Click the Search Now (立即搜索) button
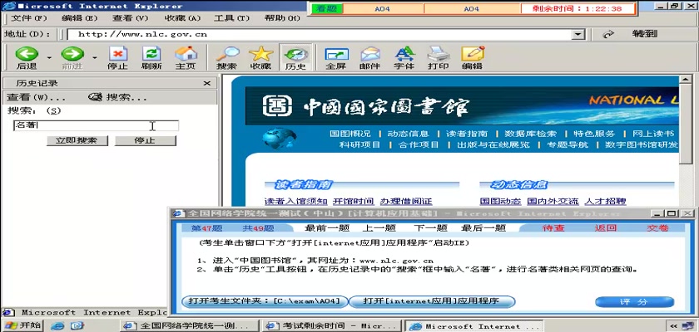This screenshot has height=332, width=699. point(77,140)
